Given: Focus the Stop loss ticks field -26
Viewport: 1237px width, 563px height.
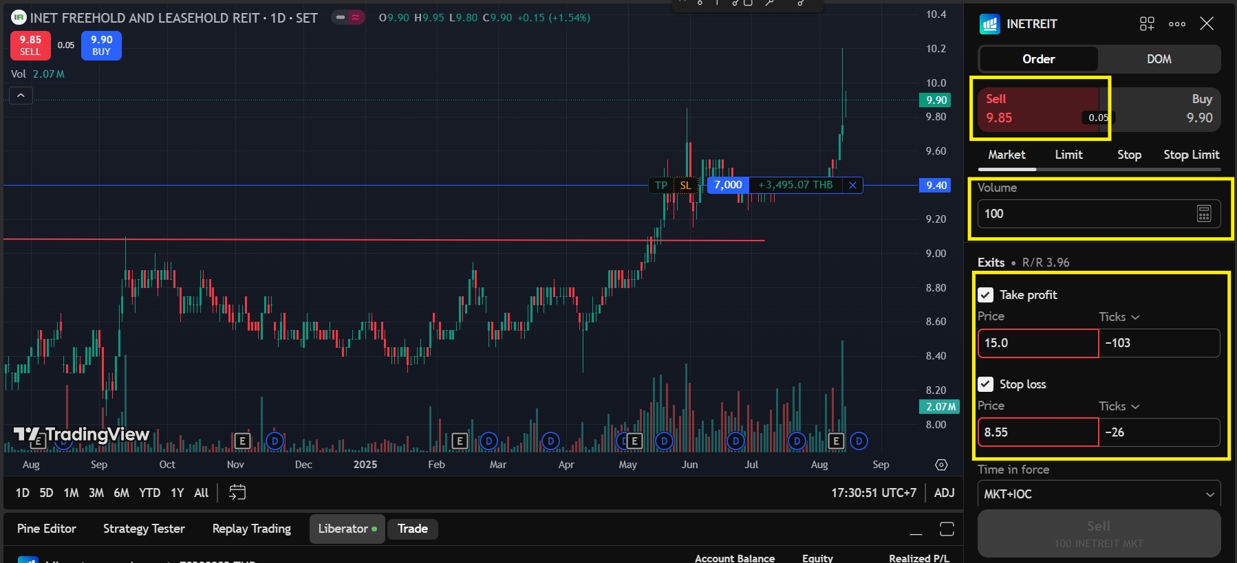Looking at the screenshot, I should 1159,432.
